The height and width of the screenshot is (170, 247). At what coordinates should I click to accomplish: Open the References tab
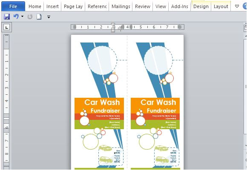click(x=97, y=6)
